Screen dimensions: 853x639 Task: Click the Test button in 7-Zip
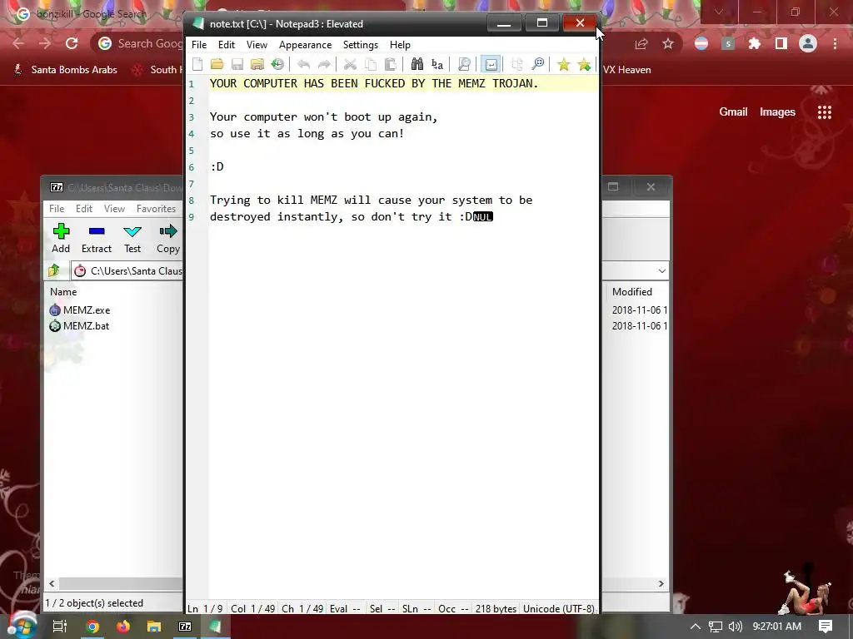tap(132, 239)
